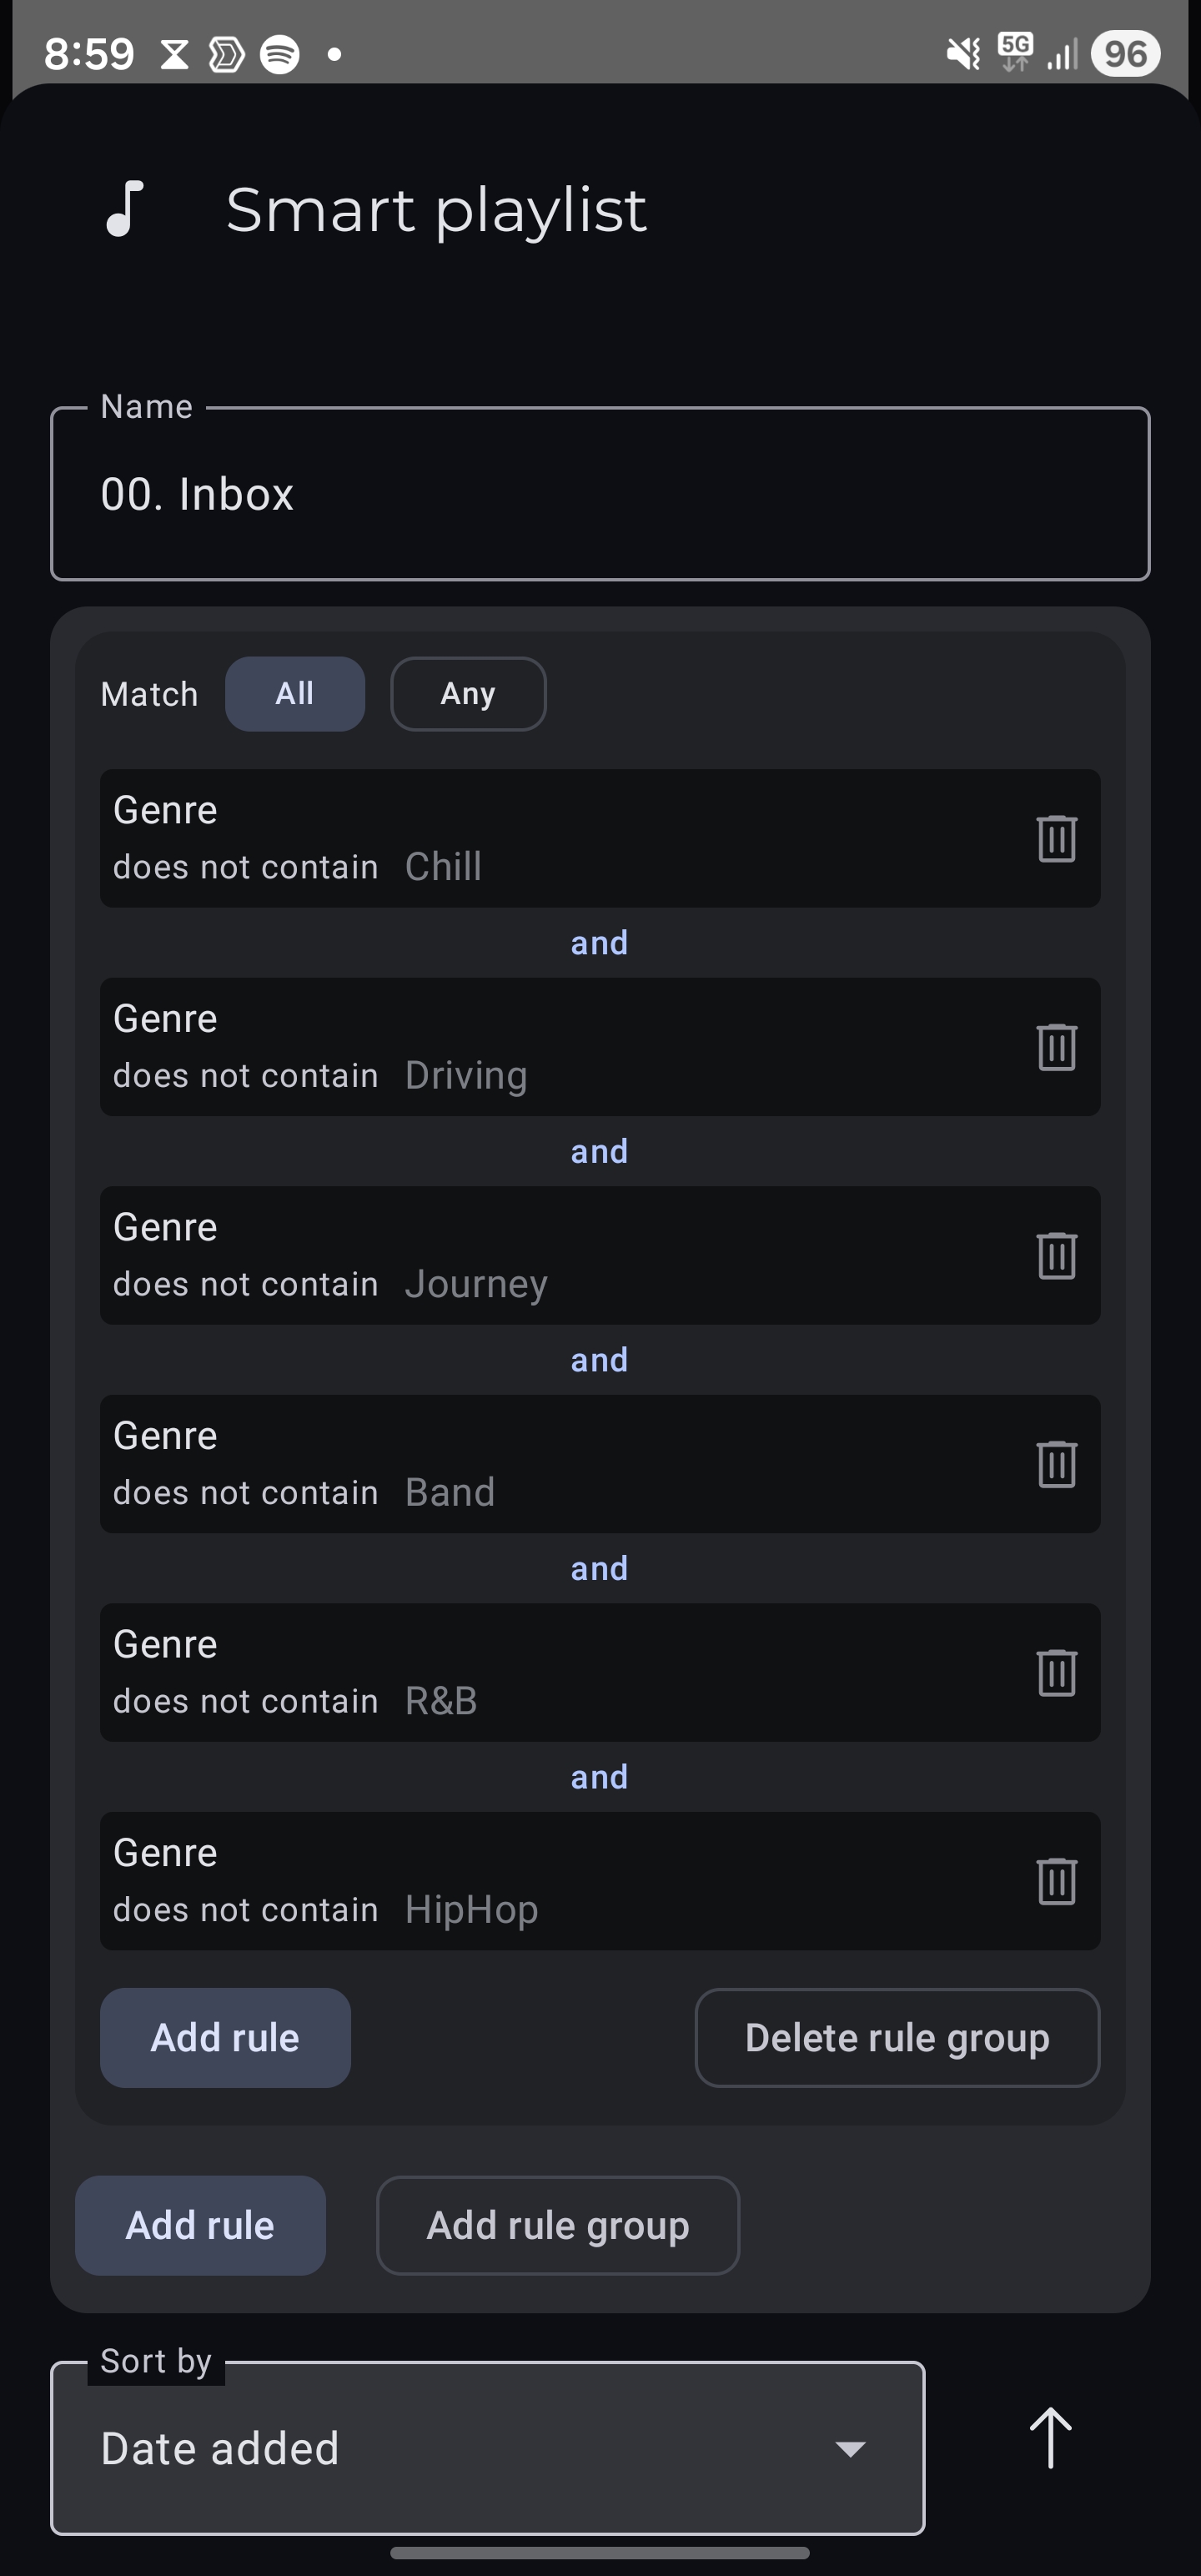
Task: Trash the HipHop genre rule
Action: [1056, 1881]
